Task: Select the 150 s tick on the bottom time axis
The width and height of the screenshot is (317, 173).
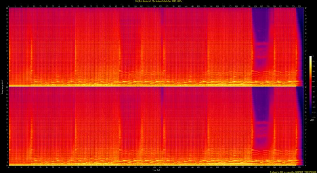Action: tap(199, 168)
